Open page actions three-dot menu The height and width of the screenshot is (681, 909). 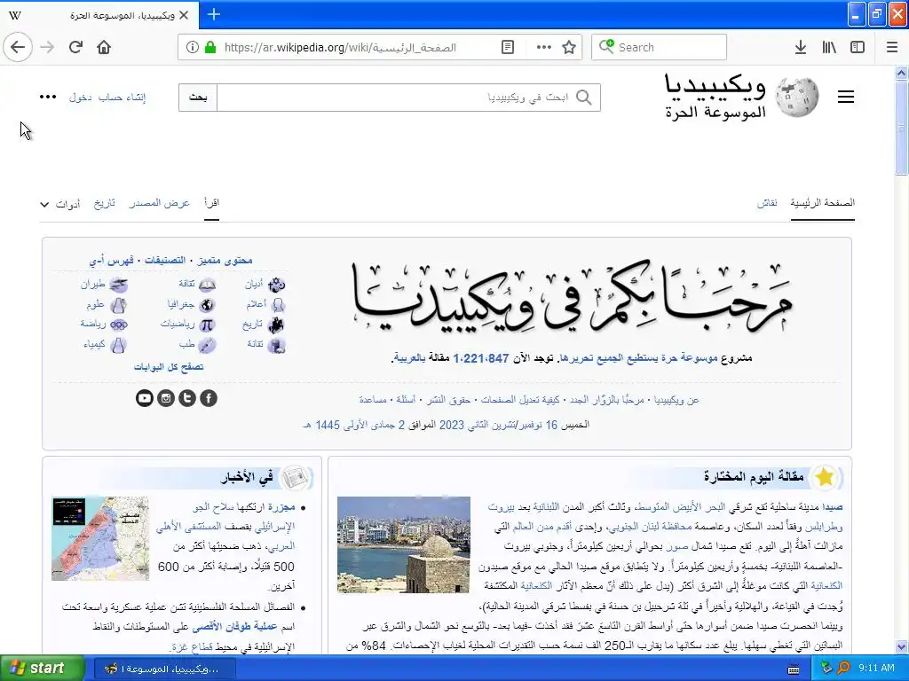click(x=544, y=47)
